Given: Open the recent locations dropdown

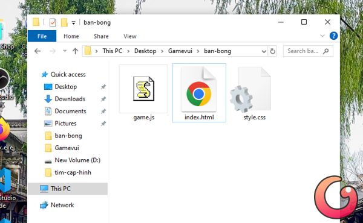Looking at the screenshot, I should pyautogui.click(x=65, y=51).
